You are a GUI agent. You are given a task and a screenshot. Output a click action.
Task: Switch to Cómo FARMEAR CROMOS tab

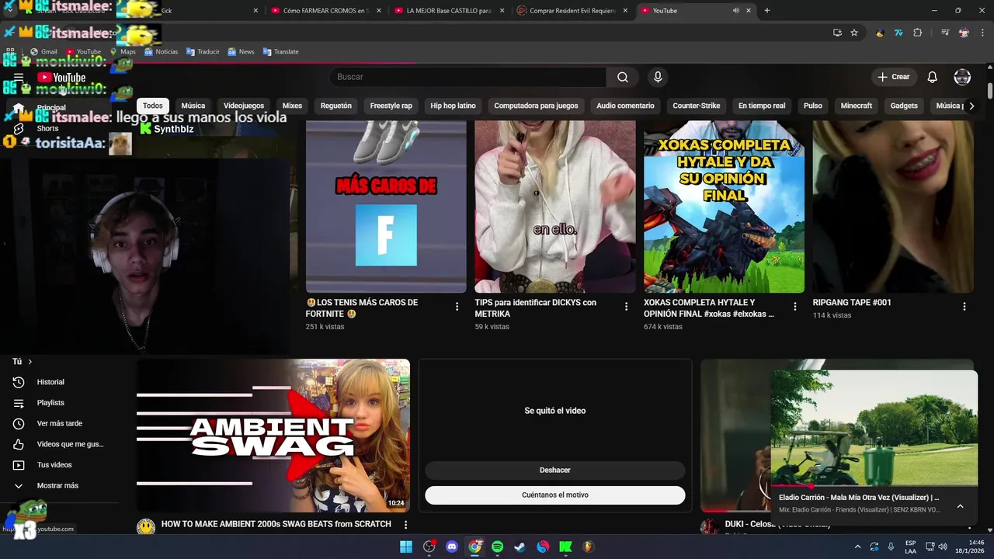click(x=326, y=11)
